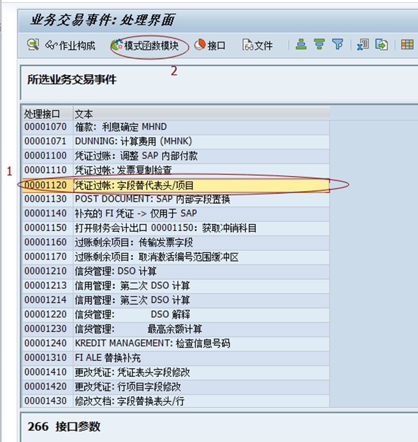This screenshot has width=418, height=442.
Task: Open the layout grid icon
Action: coord(407,45)
